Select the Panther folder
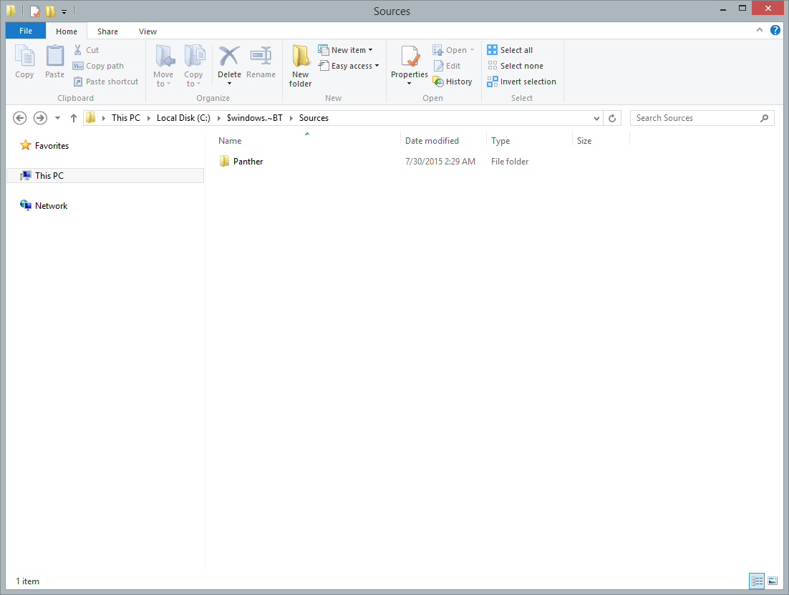Viewport: 789px width, 595px height. pos(248,162)
